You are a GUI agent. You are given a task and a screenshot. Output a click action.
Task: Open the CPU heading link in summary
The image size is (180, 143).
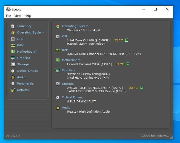pyautogui.click(x=65, y=36)
